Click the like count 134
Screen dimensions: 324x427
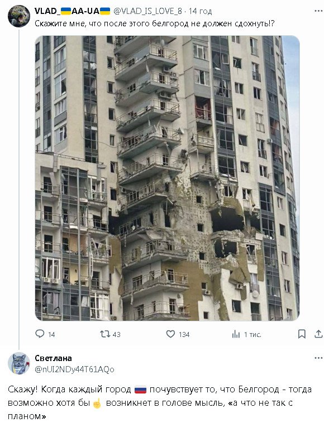tap(184, 334)
